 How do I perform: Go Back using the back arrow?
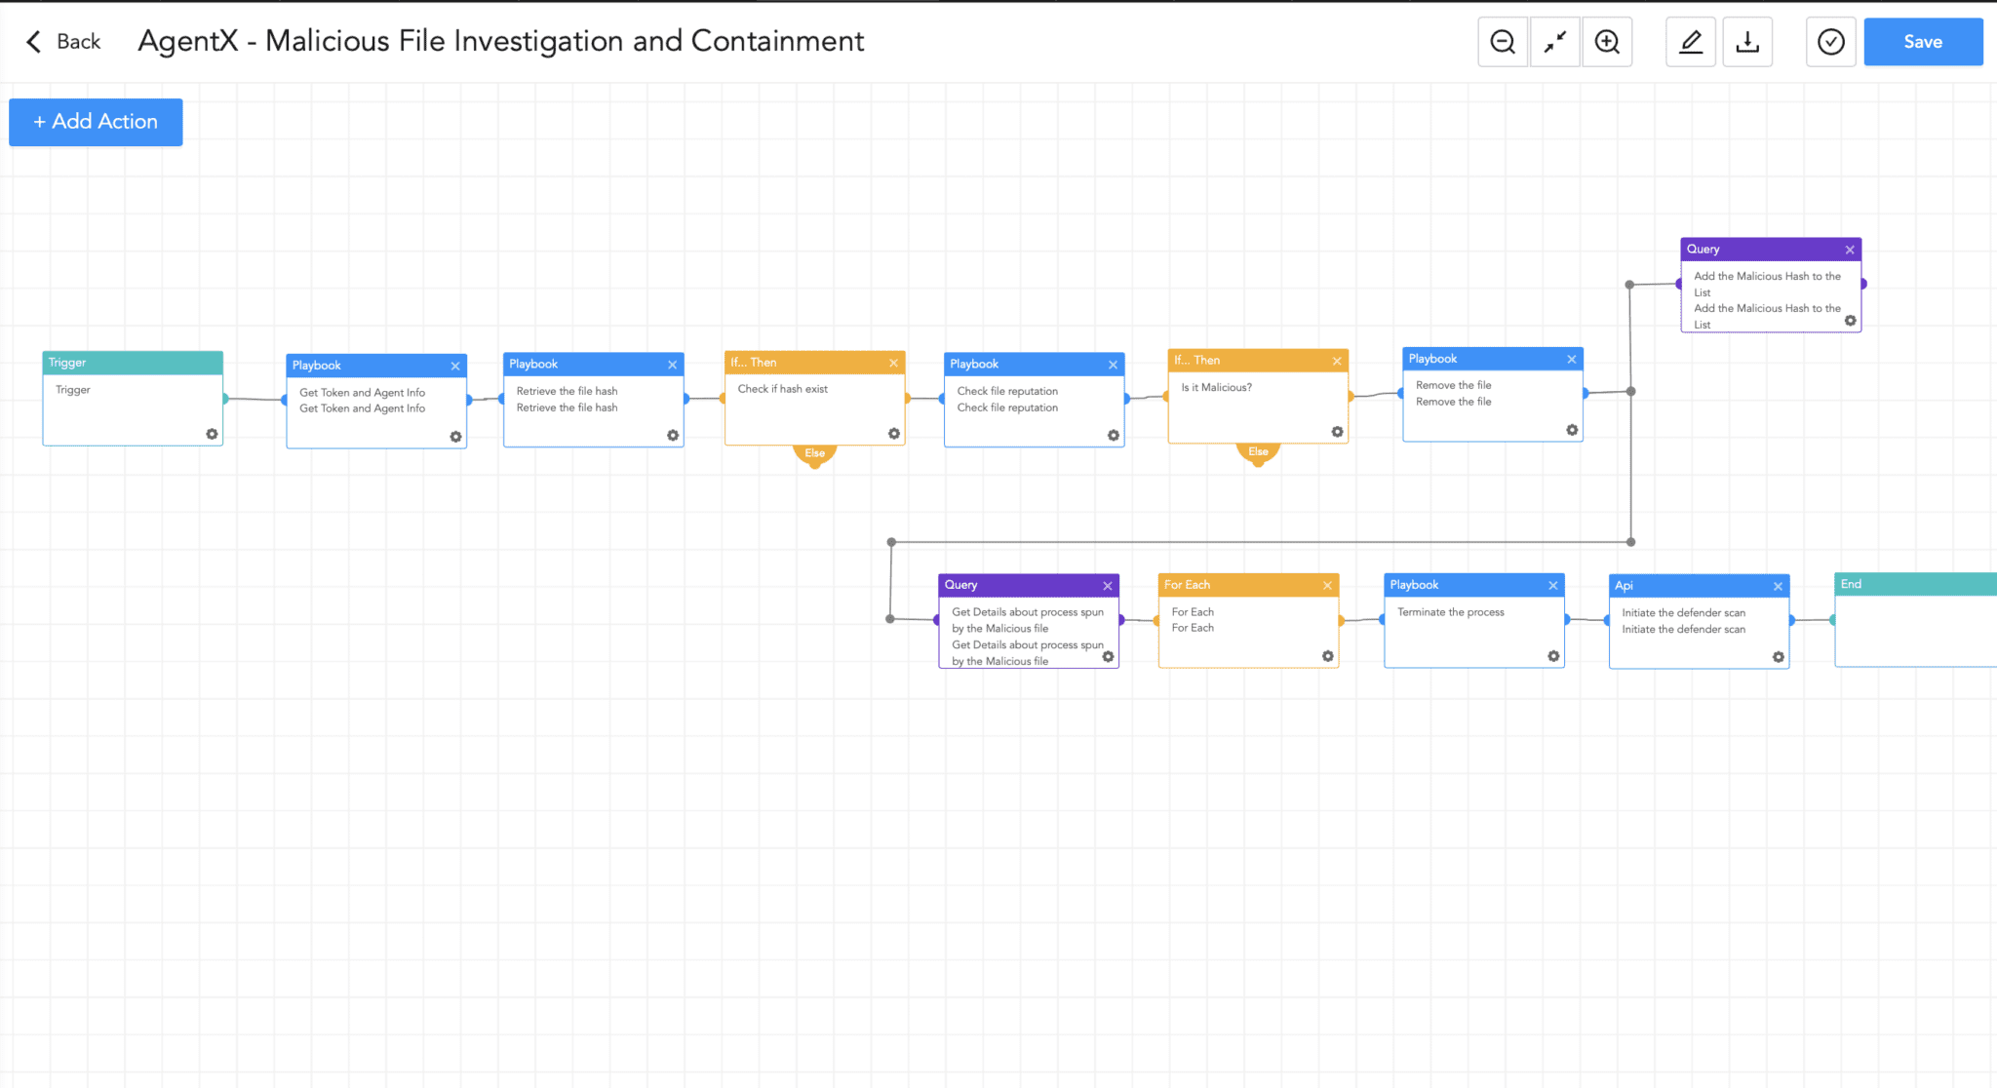[62, 41]
